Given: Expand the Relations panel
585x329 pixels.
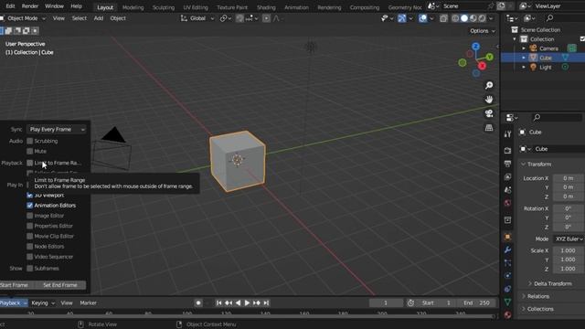Looking at the screenshot, I should 536,296.
